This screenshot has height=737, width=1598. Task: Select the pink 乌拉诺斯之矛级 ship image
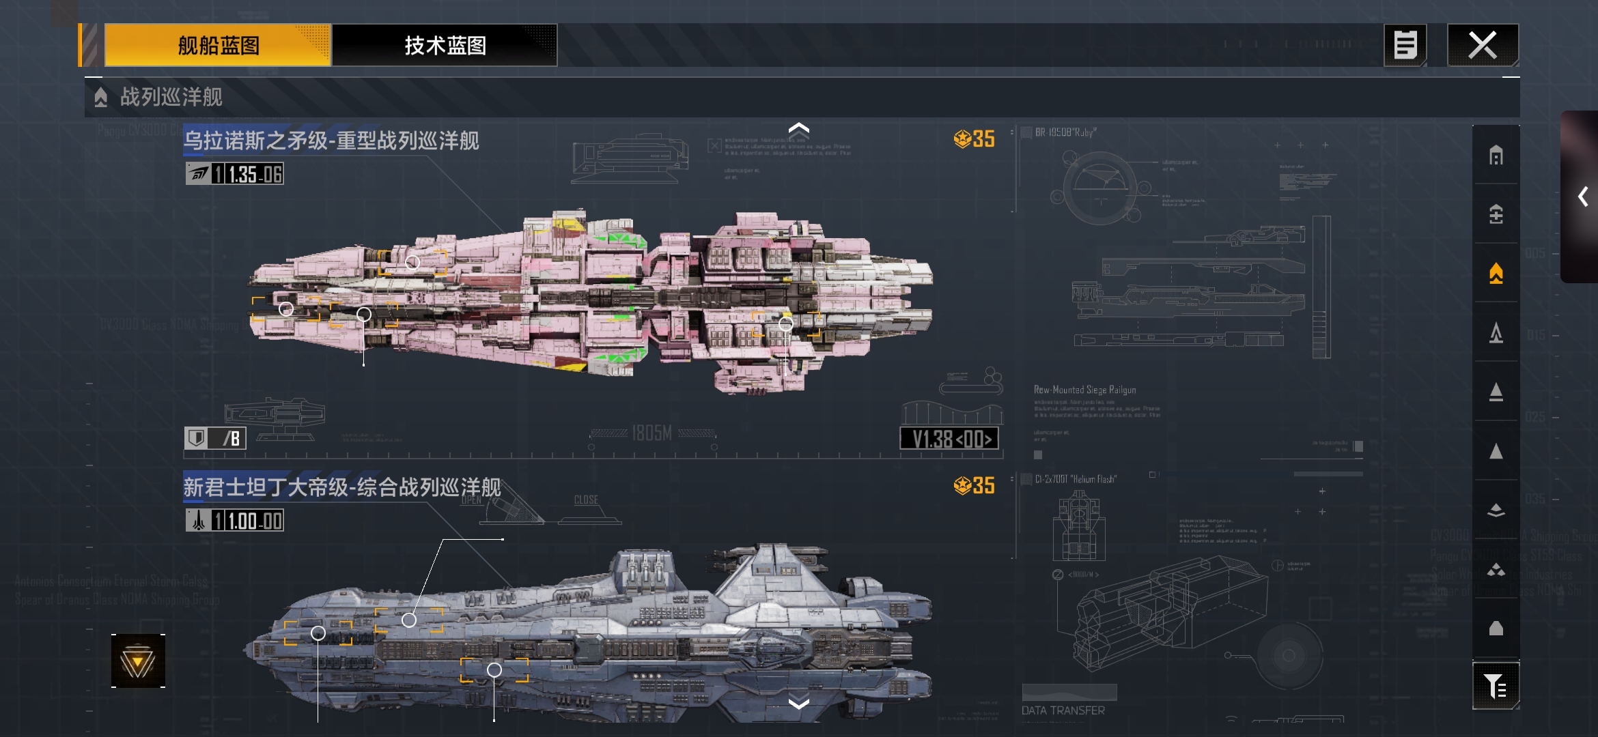tap(591, 300)
